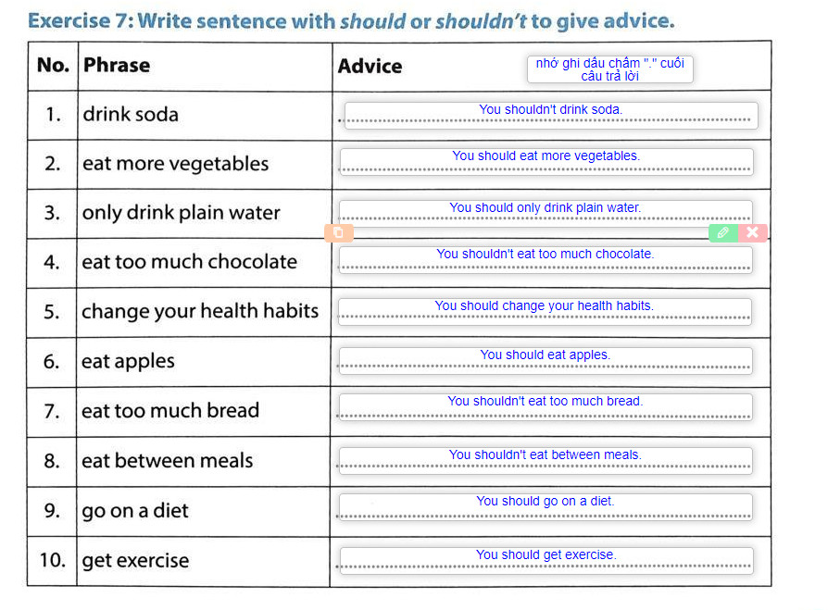Focus the eat too much chocolate answer
This screenshot has width=828, height=610.
click(x=546, y=259)
